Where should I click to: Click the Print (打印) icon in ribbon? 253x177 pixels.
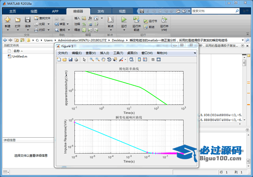[36, 30]
